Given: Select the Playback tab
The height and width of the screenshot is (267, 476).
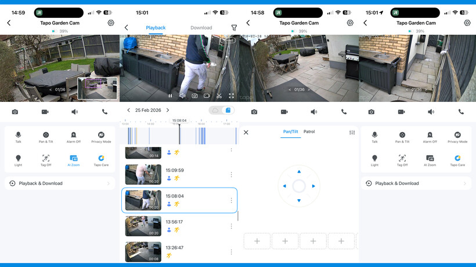Looking at the screenshot, I should 156,28.
